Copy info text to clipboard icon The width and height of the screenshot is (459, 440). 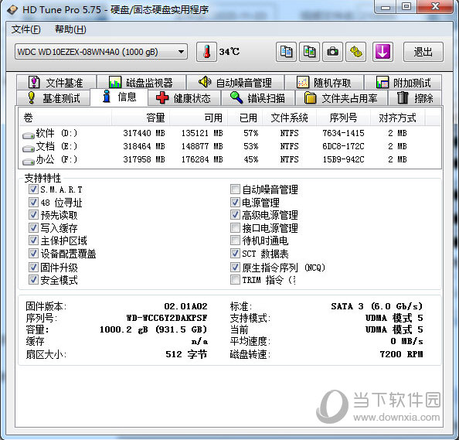click(286, 52)
